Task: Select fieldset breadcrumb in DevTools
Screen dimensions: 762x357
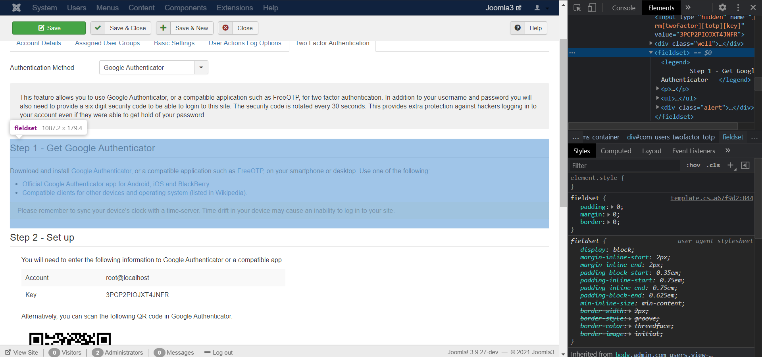Action: coord(733,137)
